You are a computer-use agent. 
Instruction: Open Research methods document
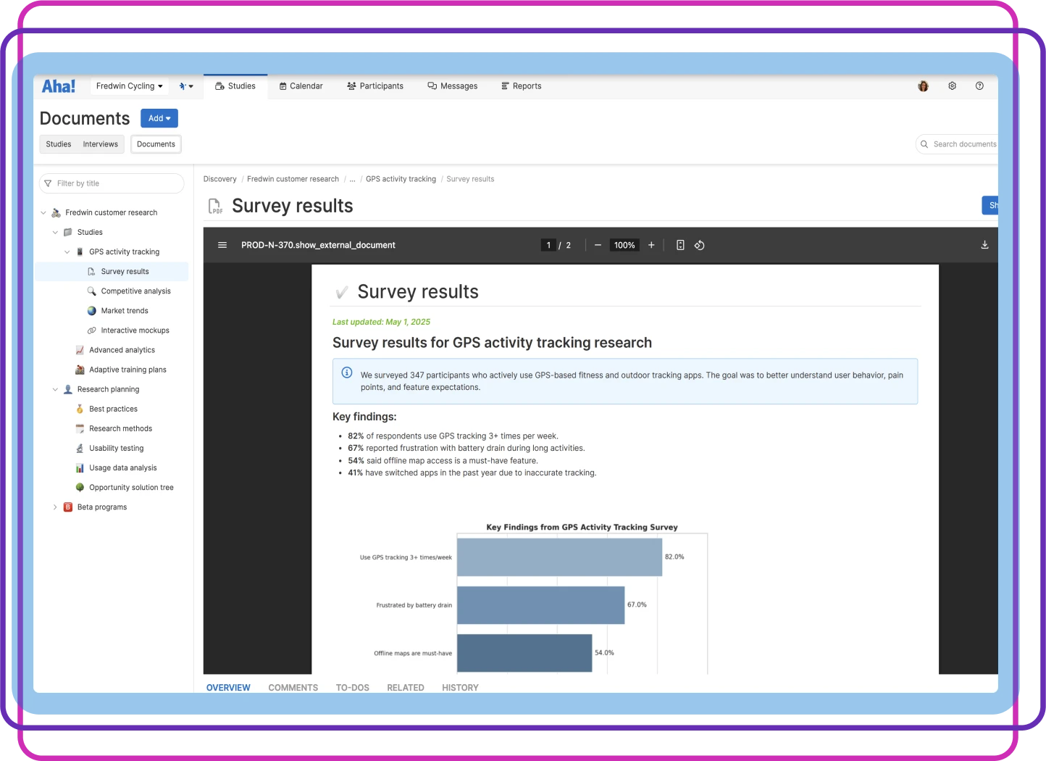pos(120,429)
